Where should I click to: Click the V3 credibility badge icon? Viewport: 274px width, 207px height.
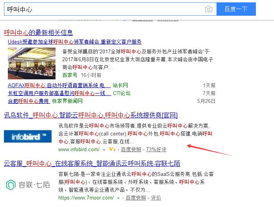tap(112, 150)
